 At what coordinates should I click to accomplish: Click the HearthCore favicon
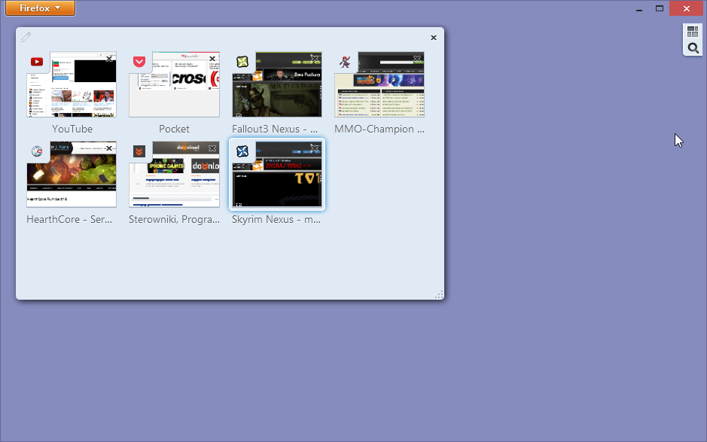tap(37, 151)
